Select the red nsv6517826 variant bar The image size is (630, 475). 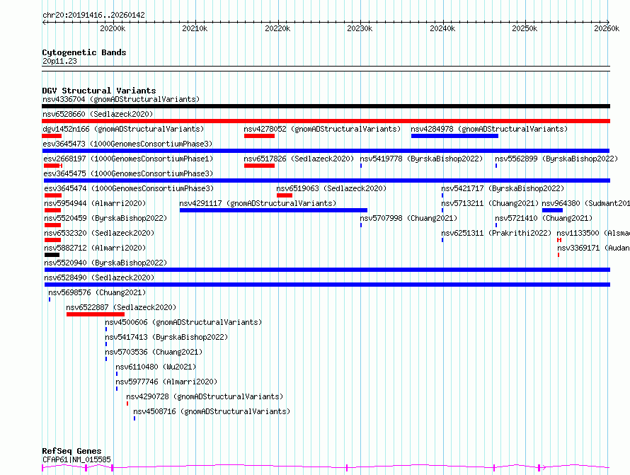click(x=259, y=166)
